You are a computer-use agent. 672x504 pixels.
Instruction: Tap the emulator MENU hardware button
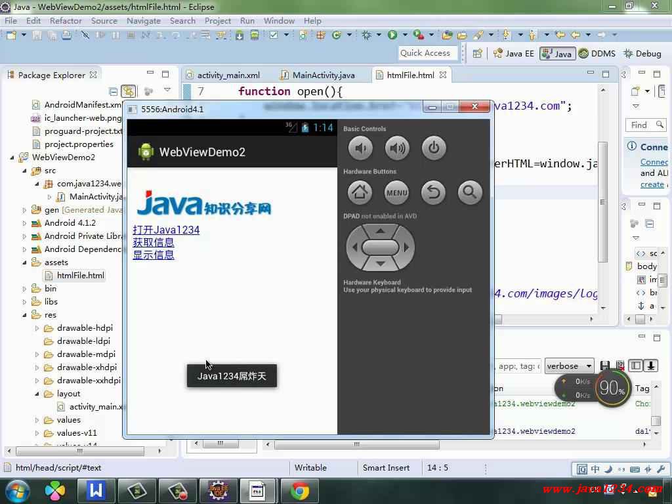(x=397, y=192)
